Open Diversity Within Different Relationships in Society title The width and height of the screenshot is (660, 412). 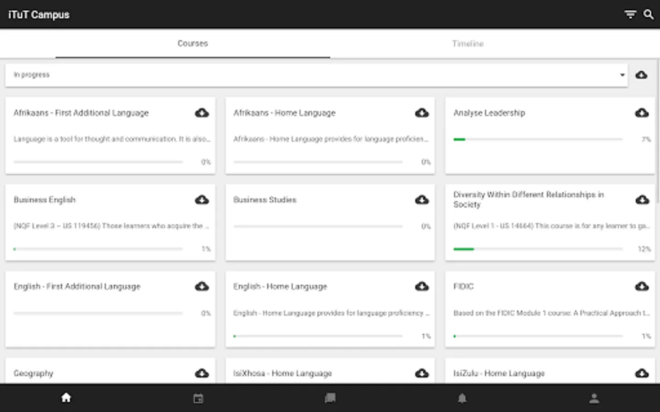point(528,200)
